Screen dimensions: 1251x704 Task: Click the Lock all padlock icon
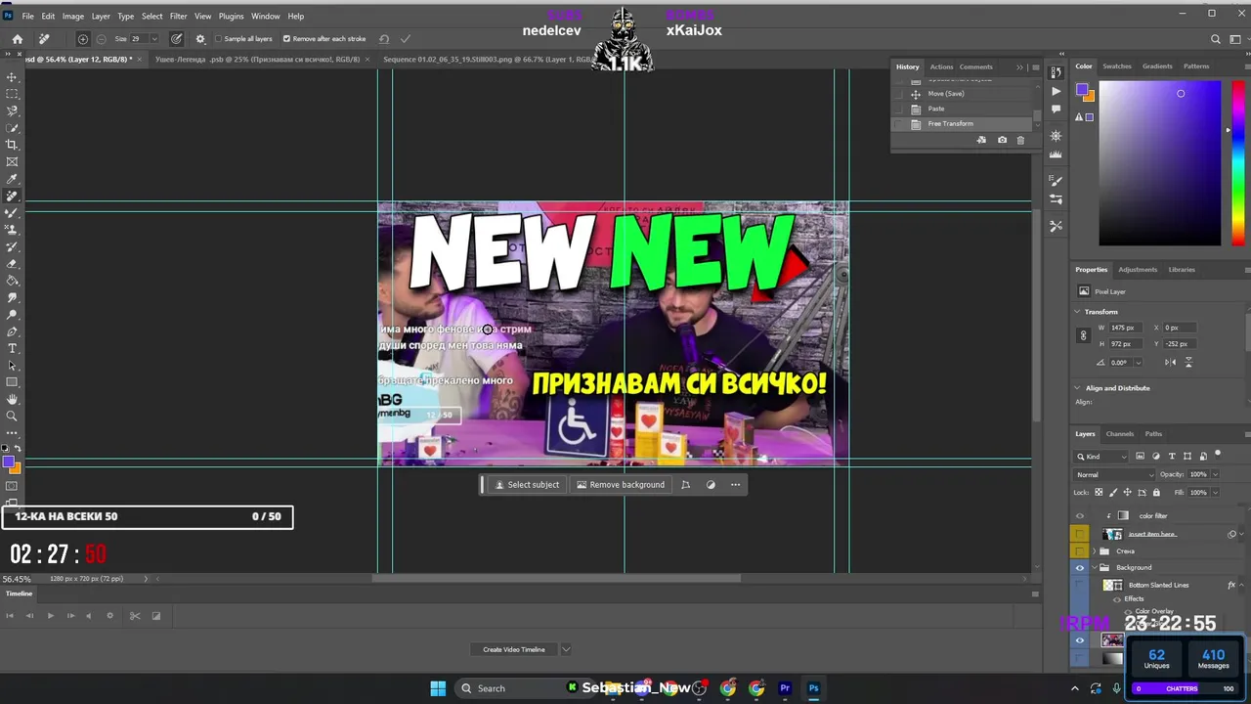1156,492
